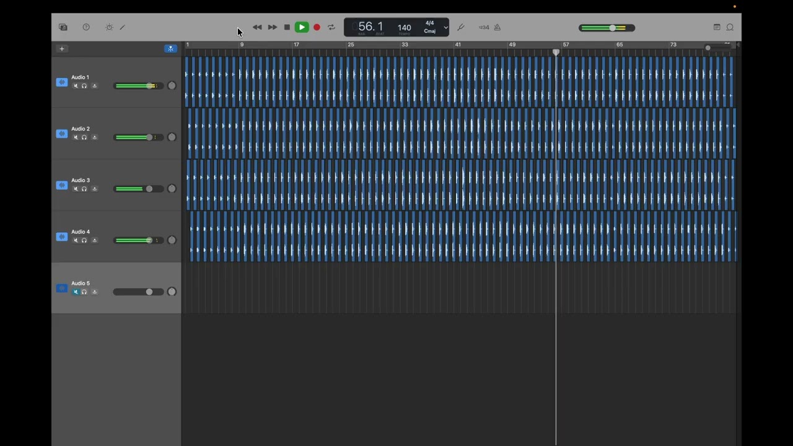Click the 56.1 bar position display
Viewport: 793px width, 446px height.
tap(370, 27)
